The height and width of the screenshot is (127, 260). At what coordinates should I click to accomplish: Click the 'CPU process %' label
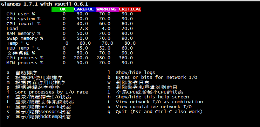(x=25, y=58)
